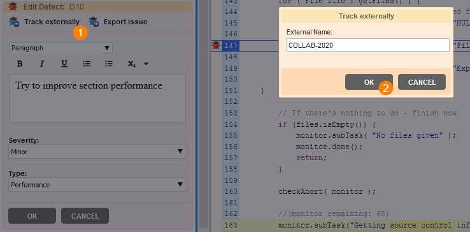Click the '//(monitor remaining: 65)' comment line
Image resolution: width=470 pixels, height=232 pixels.
(x=333, y=214)
